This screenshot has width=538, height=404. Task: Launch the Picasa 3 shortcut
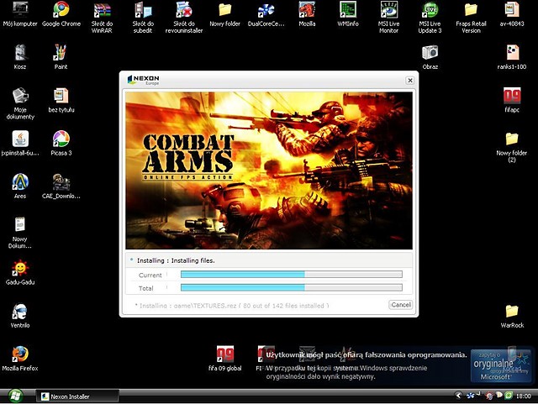pos(61,144)
